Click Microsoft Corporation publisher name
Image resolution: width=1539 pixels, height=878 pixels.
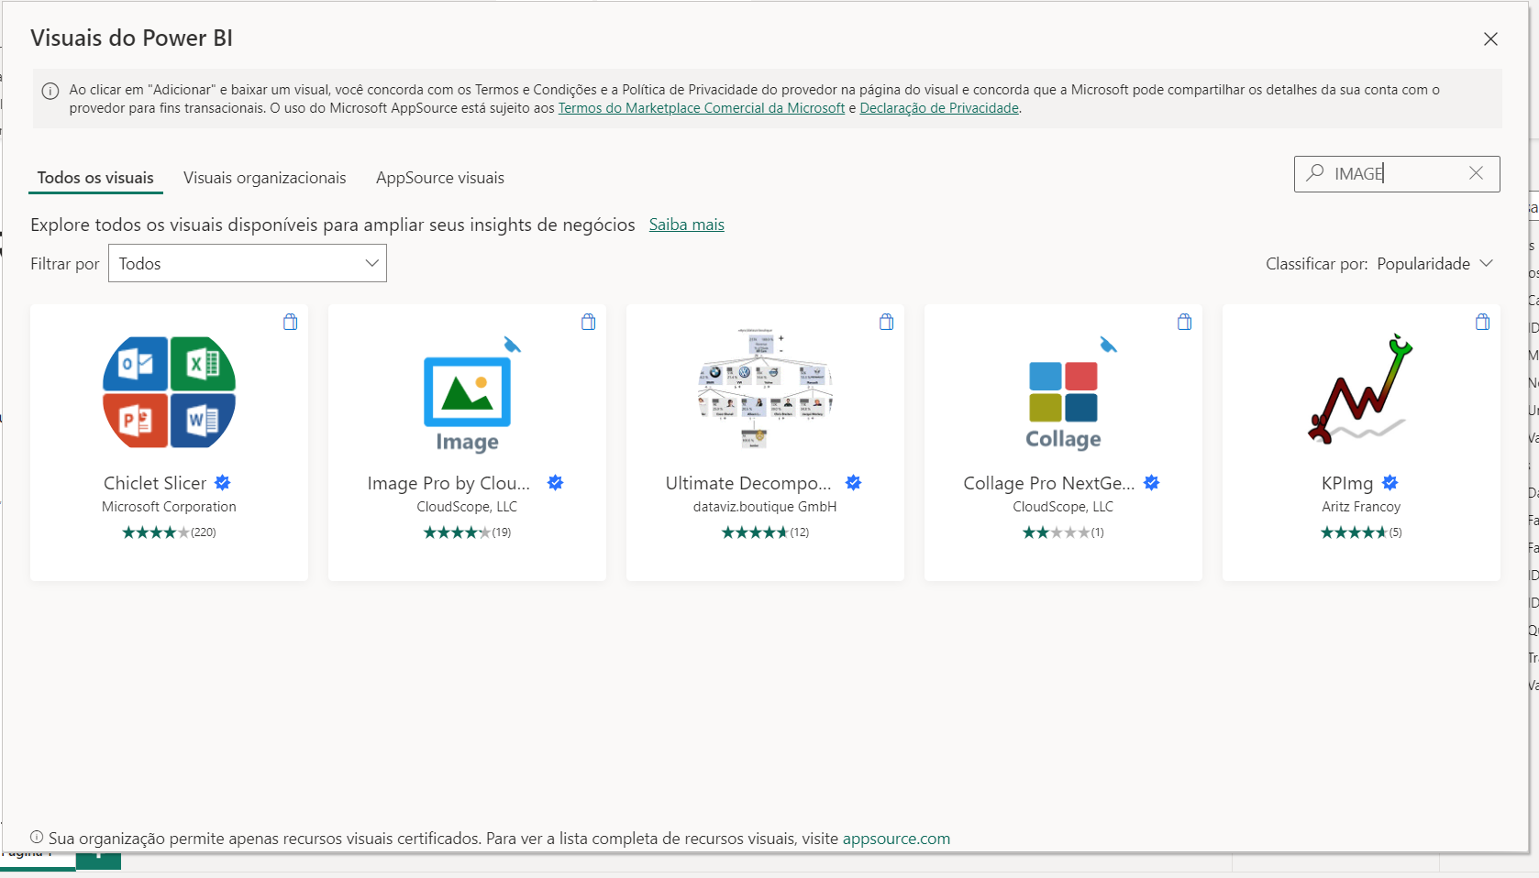coord(169,507)
